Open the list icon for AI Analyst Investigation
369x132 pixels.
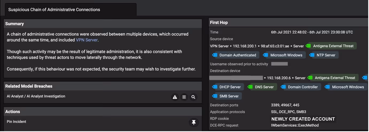tap(184, 97)
